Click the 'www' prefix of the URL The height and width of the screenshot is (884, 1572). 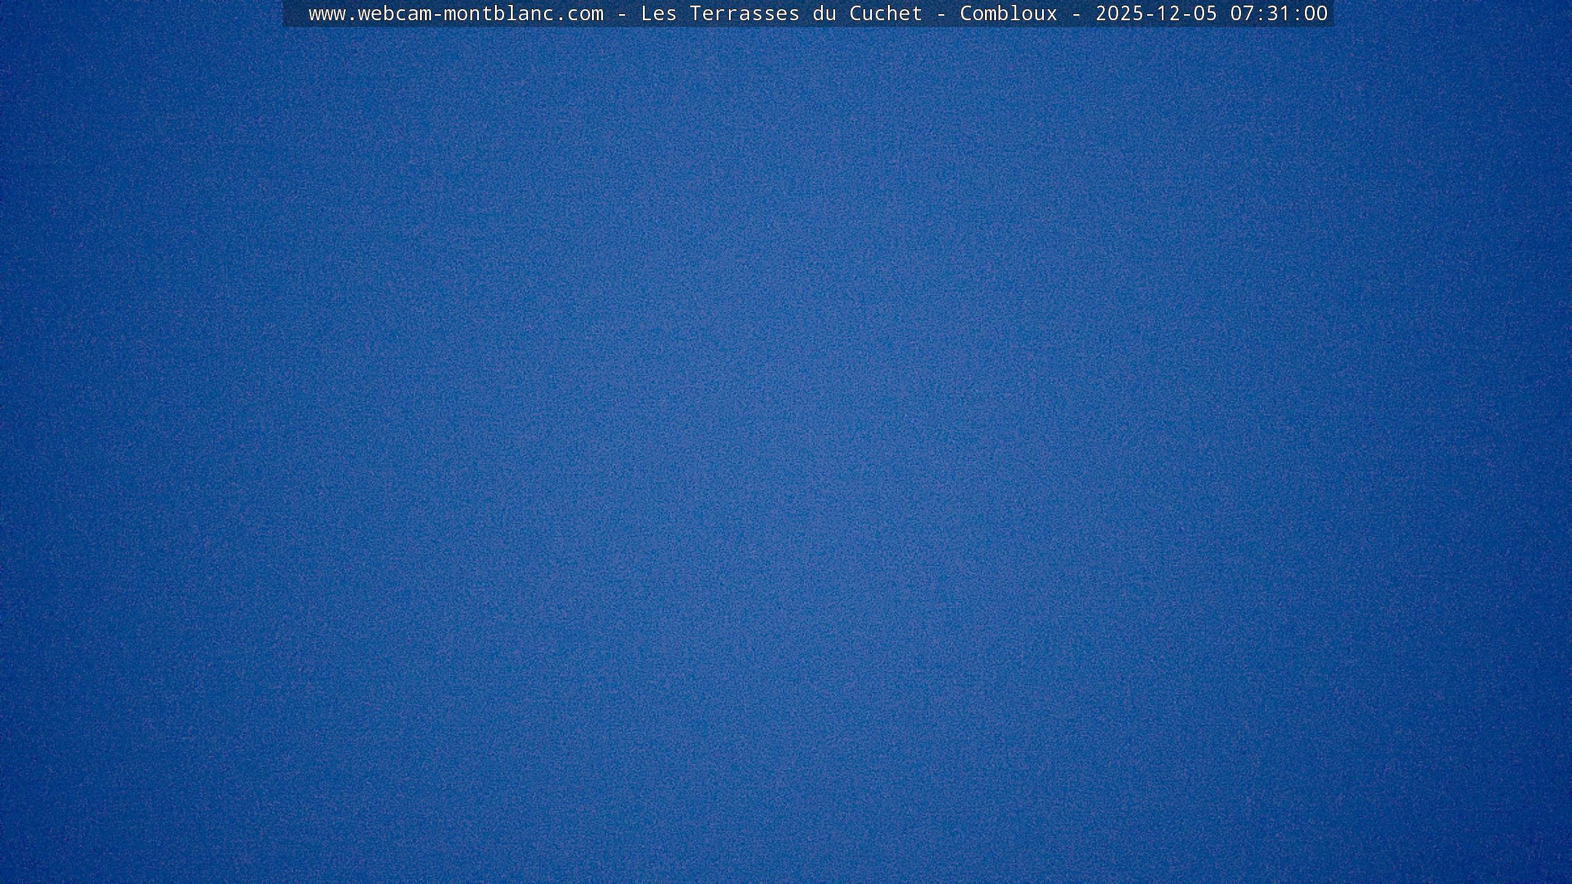327,14
